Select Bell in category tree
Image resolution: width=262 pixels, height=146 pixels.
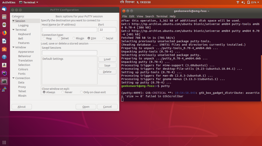tap(21, 38)
